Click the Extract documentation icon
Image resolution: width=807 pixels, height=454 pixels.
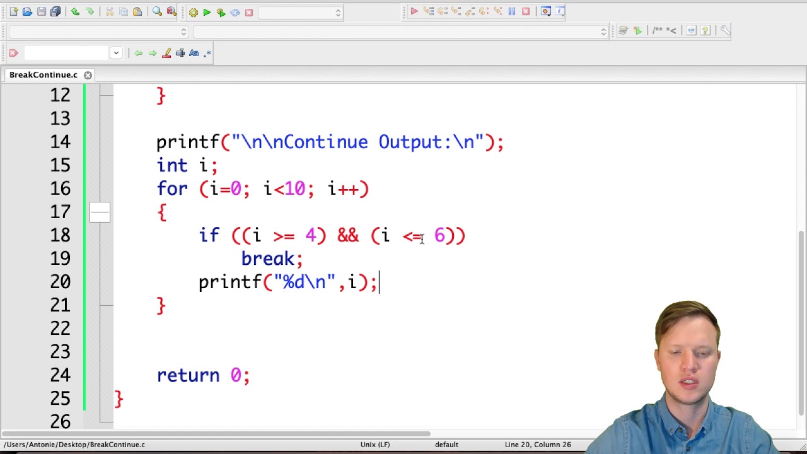(637, 30)
